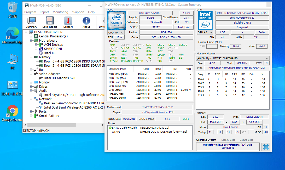The height and width of the screenshot is (170, 285).
Task: Click the tree scrollbar left arrow
Action: point(25,125)
